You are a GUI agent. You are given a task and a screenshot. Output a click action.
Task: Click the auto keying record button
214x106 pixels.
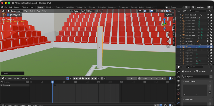click(x=68, y=78)
